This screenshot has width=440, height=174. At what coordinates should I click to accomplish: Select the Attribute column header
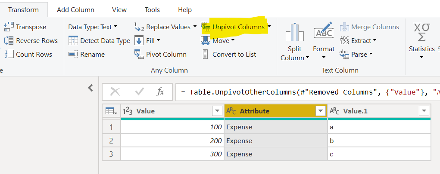tap(276, 111)
